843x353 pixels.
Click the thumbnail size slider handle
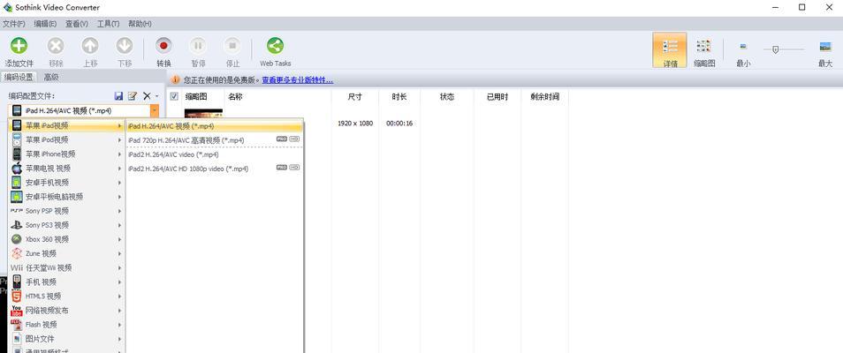(775, 49)
